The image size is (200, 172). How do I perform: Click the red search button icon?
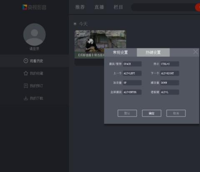tap(197, 8)
